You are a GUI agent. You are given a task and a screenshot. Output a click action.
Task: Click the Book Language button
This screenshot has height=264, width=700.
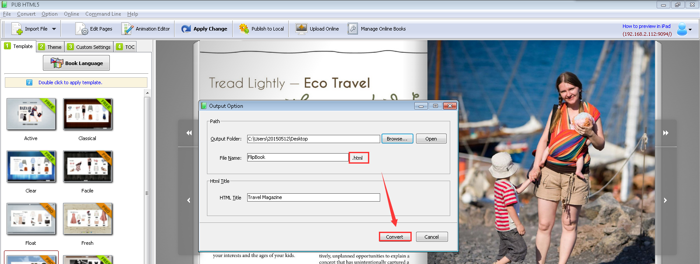click(76, 63)
